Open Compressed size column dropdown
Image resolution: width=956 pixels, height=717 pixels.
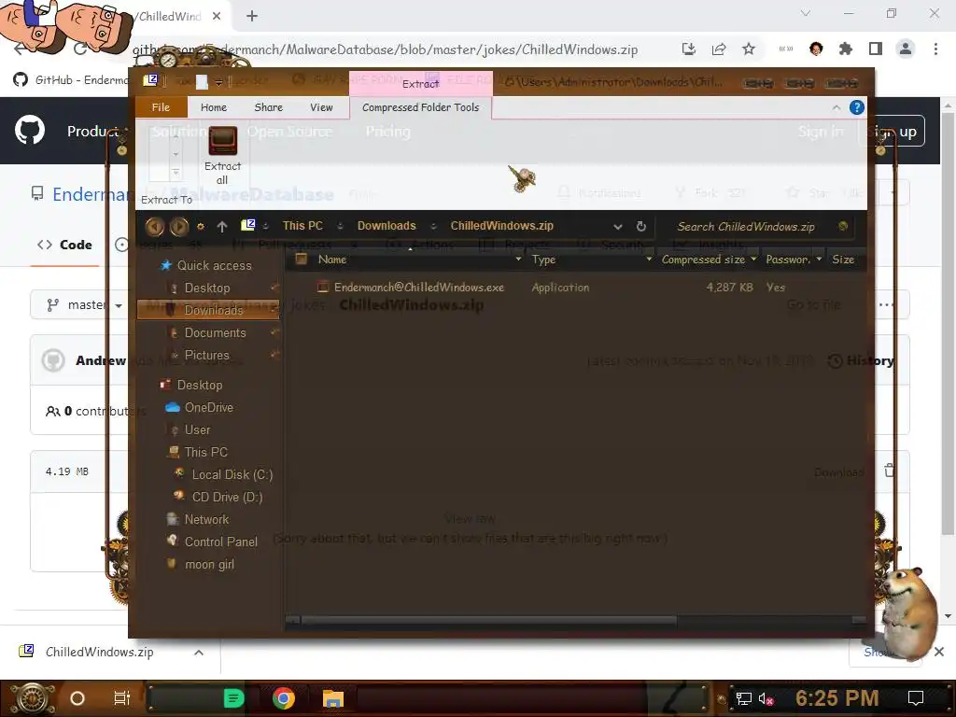(x=753, y=260)
